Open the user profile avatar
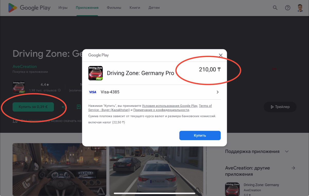This screenshot has height=196, width=309. click(x=300, y=8)
